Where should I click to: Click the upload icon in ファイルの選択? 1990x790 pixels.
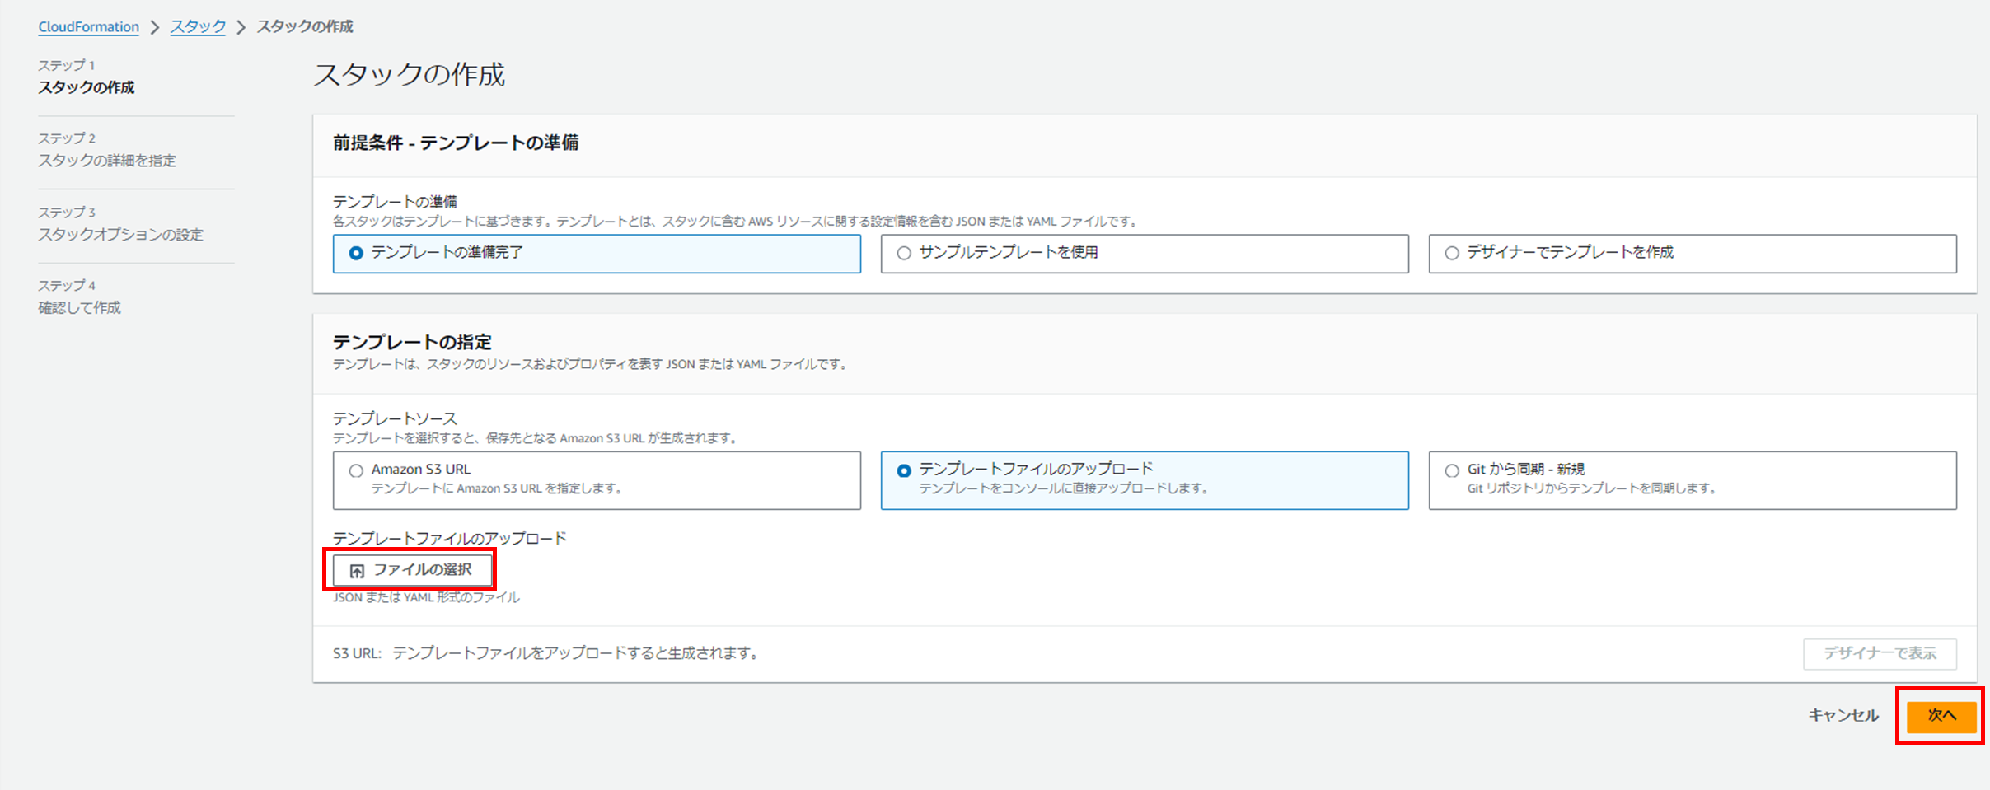point(357,571)
